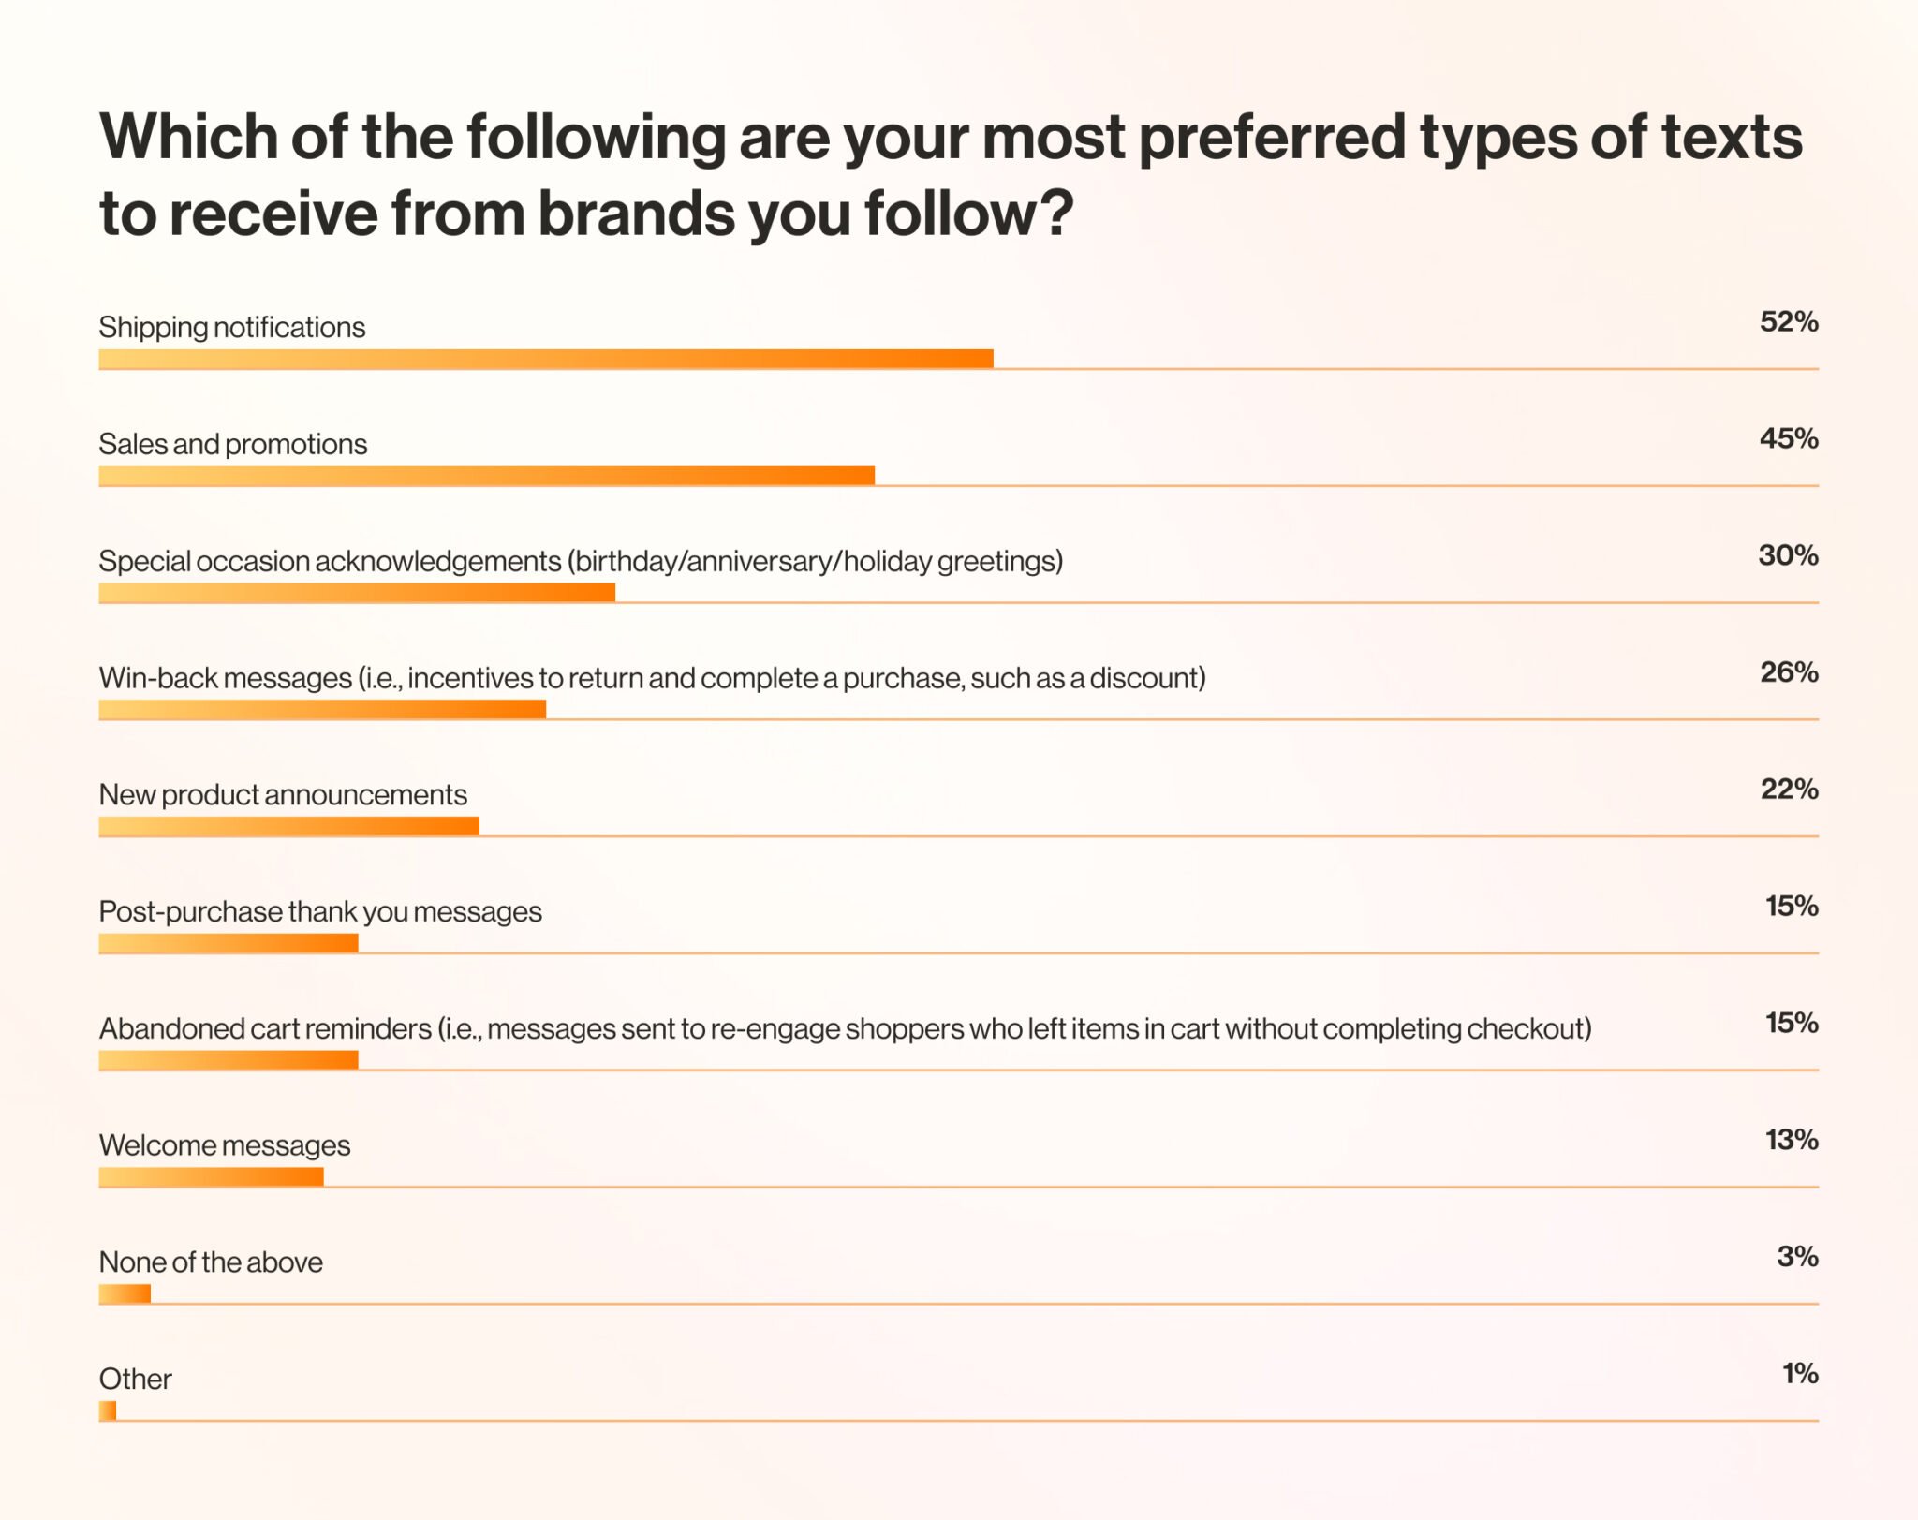The image size is (1918, 1520).
Task: Click the 'None of the above' label
Action: pyautogui.click(x=211, y=1262)
